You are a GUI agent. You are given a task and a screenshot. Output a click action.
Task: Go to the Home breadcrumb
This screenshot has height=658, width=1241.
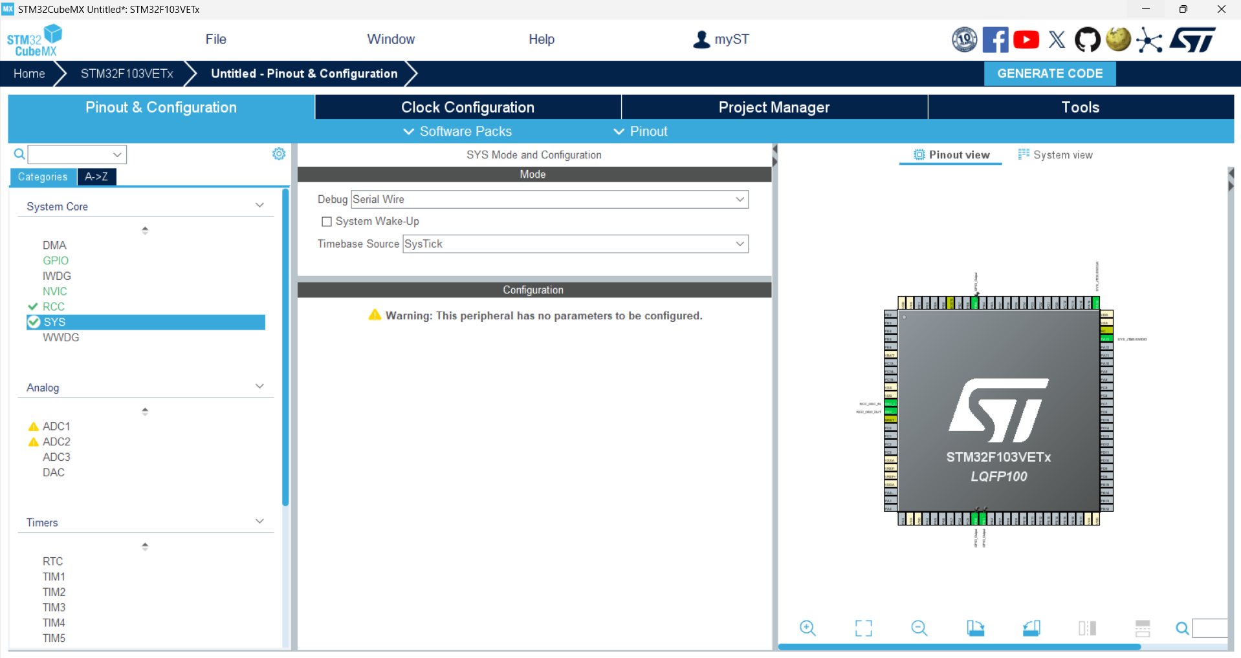coord(29,74)
